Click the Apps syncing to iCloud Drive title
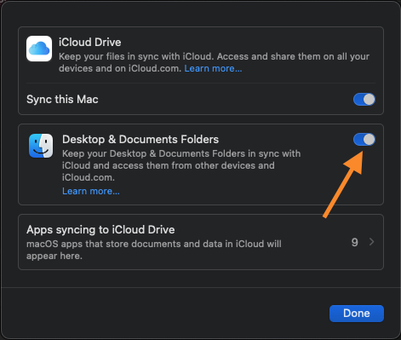The image size is (401, 340). 100,230
